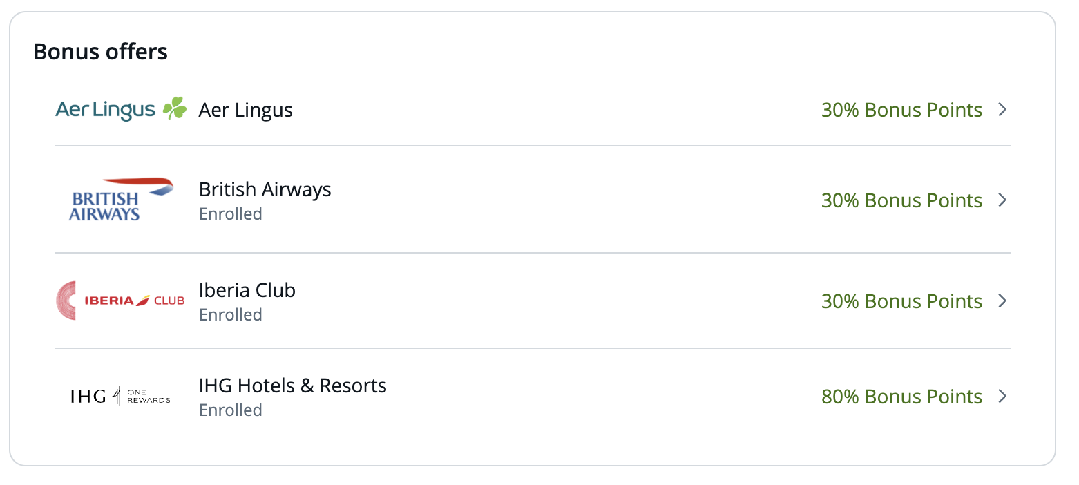Open the IHG Hotels offer chevron
The height and width of the screenshot is (485, 1079).
point(1003,397)
